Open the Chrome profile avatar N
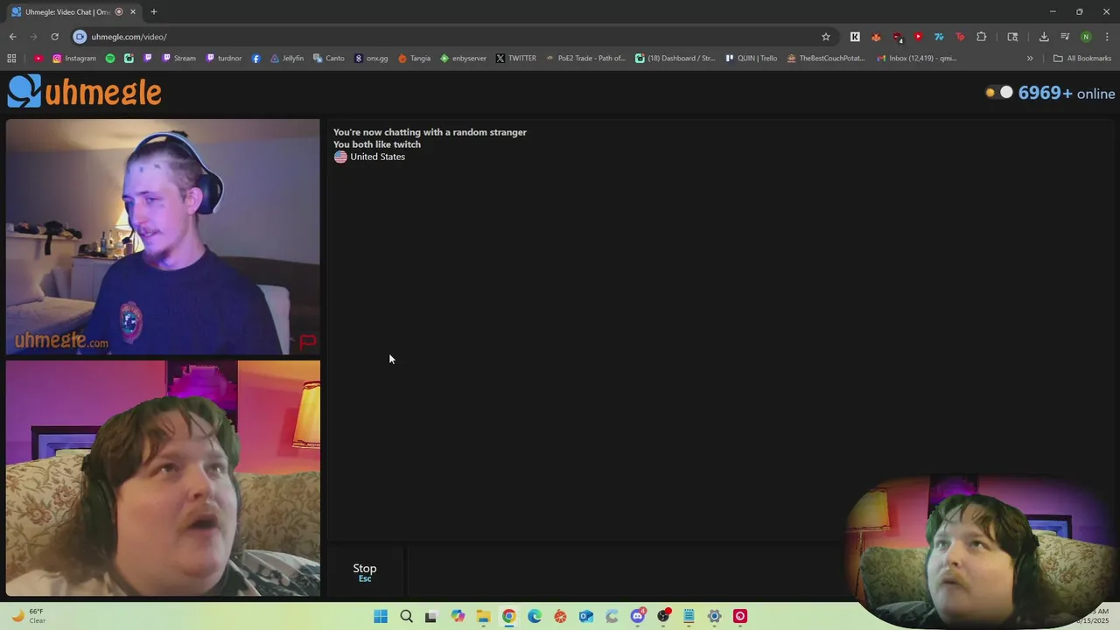1120x630 pixels. tap(1086, 37)
